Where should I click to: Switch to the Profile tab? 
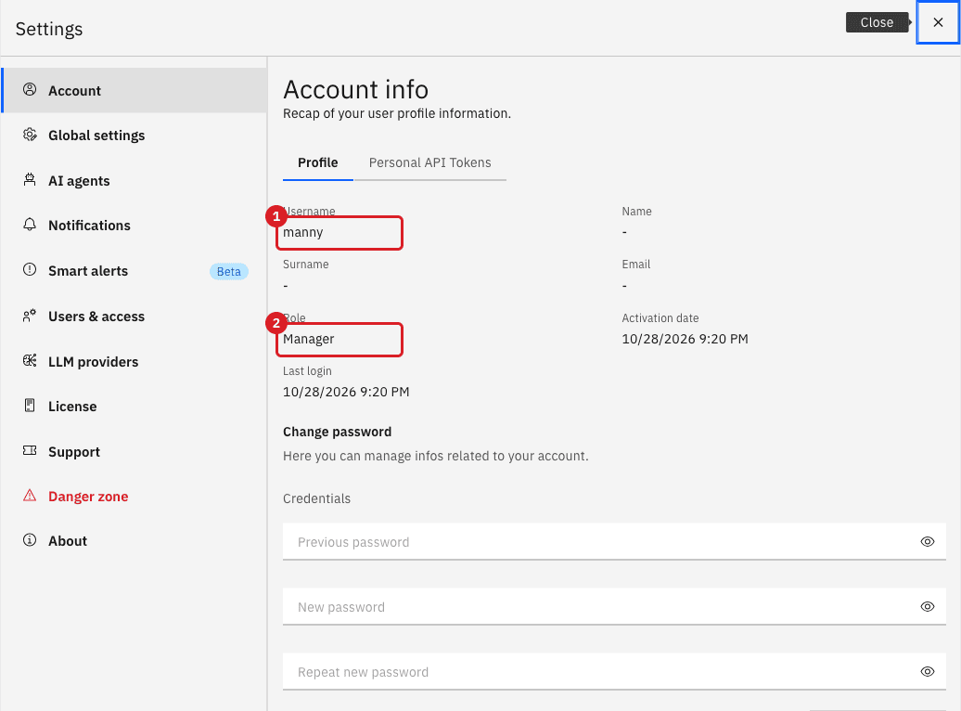317,162
